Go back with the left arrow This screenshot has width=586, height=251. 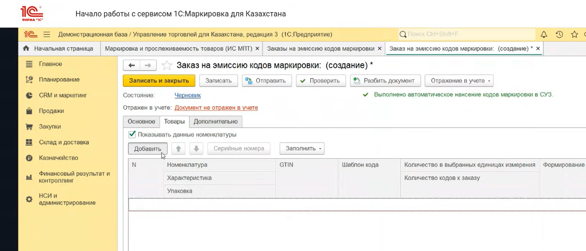[x=132, y=65]
